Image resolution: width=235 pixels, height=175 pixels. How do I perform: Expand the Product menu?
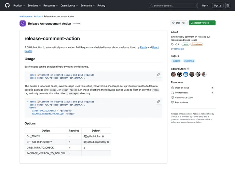click(x=19, y=5)
